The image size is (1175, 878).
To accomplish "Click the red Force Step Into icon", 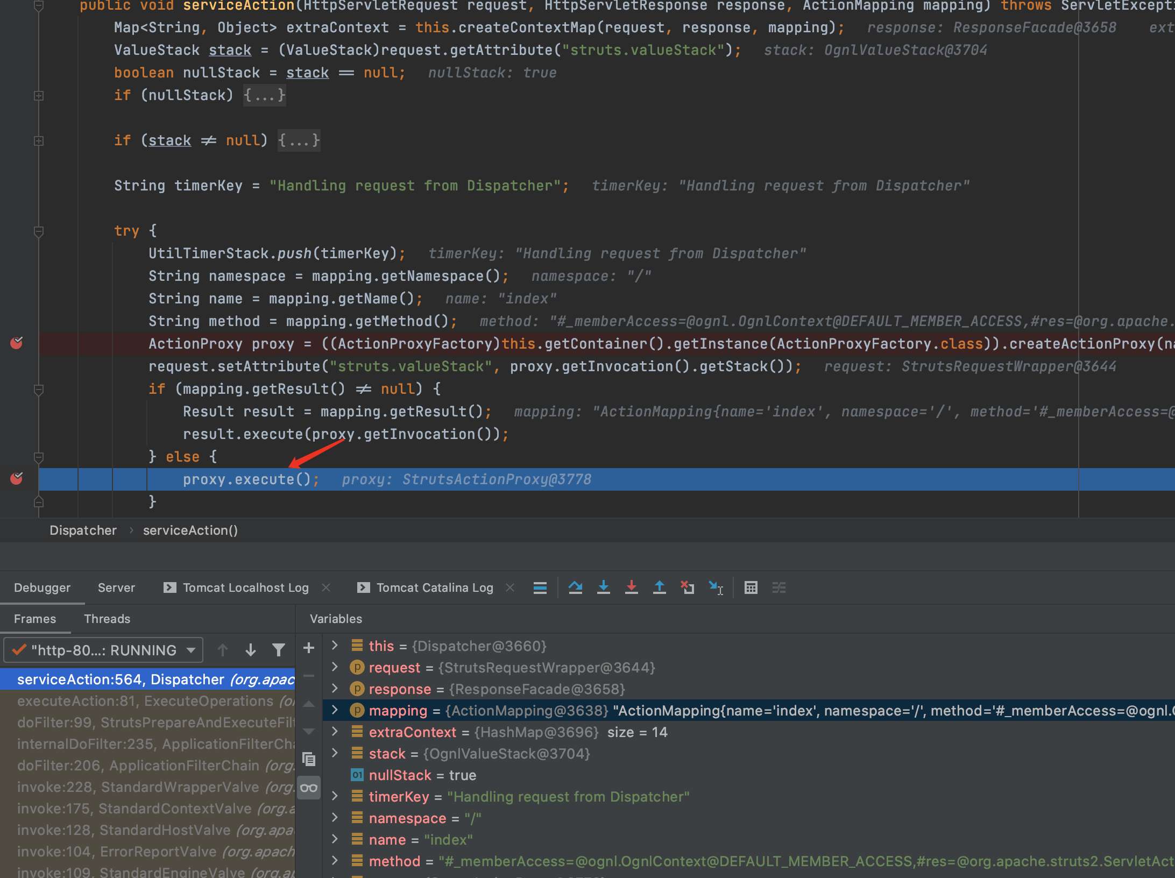I will [632, 587].
